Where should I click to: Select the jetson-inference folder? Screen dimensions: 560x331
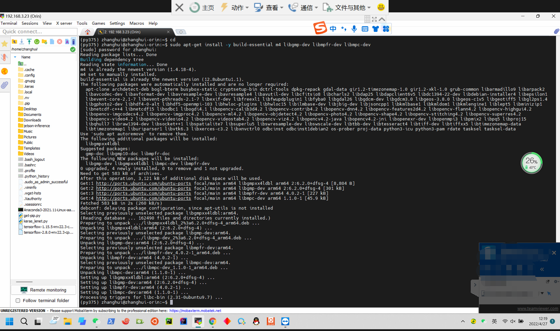point(36,126)
